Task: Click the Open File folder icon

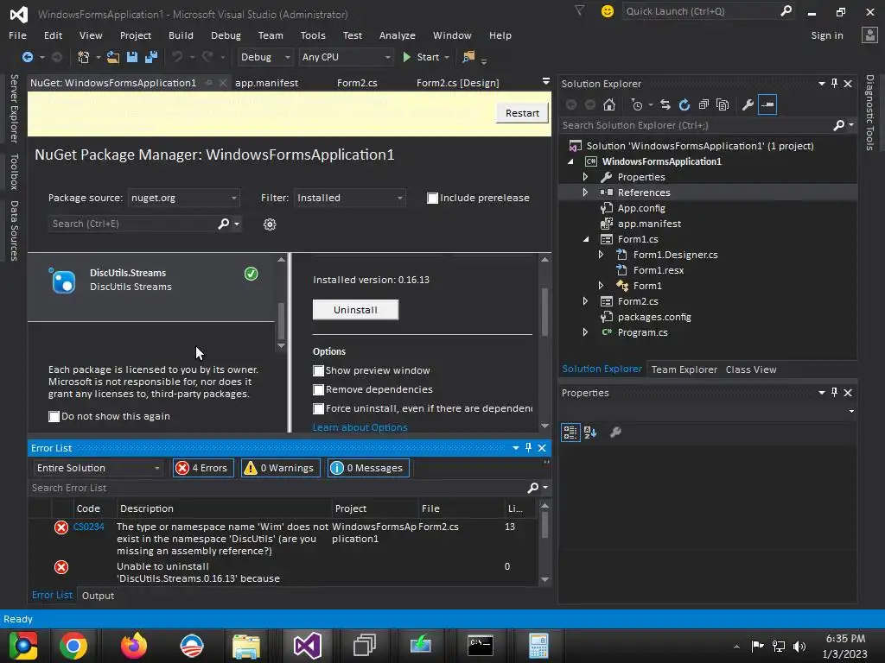Action: tap(113, 57)
